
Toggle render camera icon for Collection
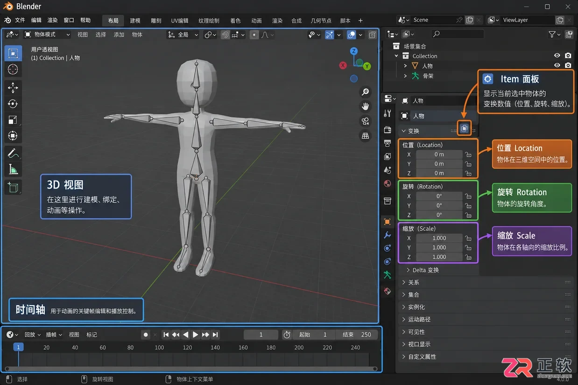click(x=568, y=56)
